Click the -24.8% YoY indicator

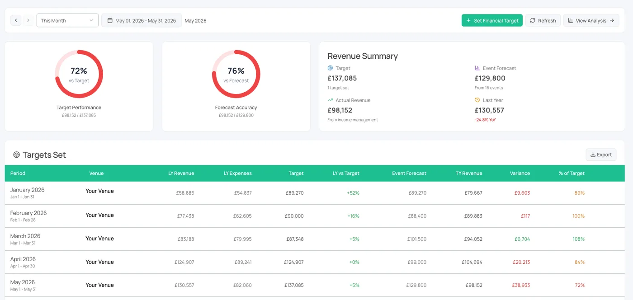(x=485, y=120)
